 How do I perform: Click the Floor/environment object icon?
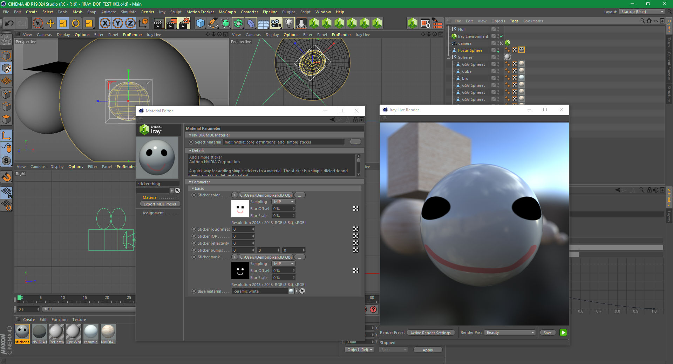point(263,23)
